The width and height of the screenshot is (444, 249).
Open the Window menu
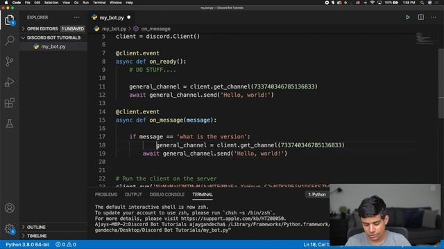[x=116, y=3]
